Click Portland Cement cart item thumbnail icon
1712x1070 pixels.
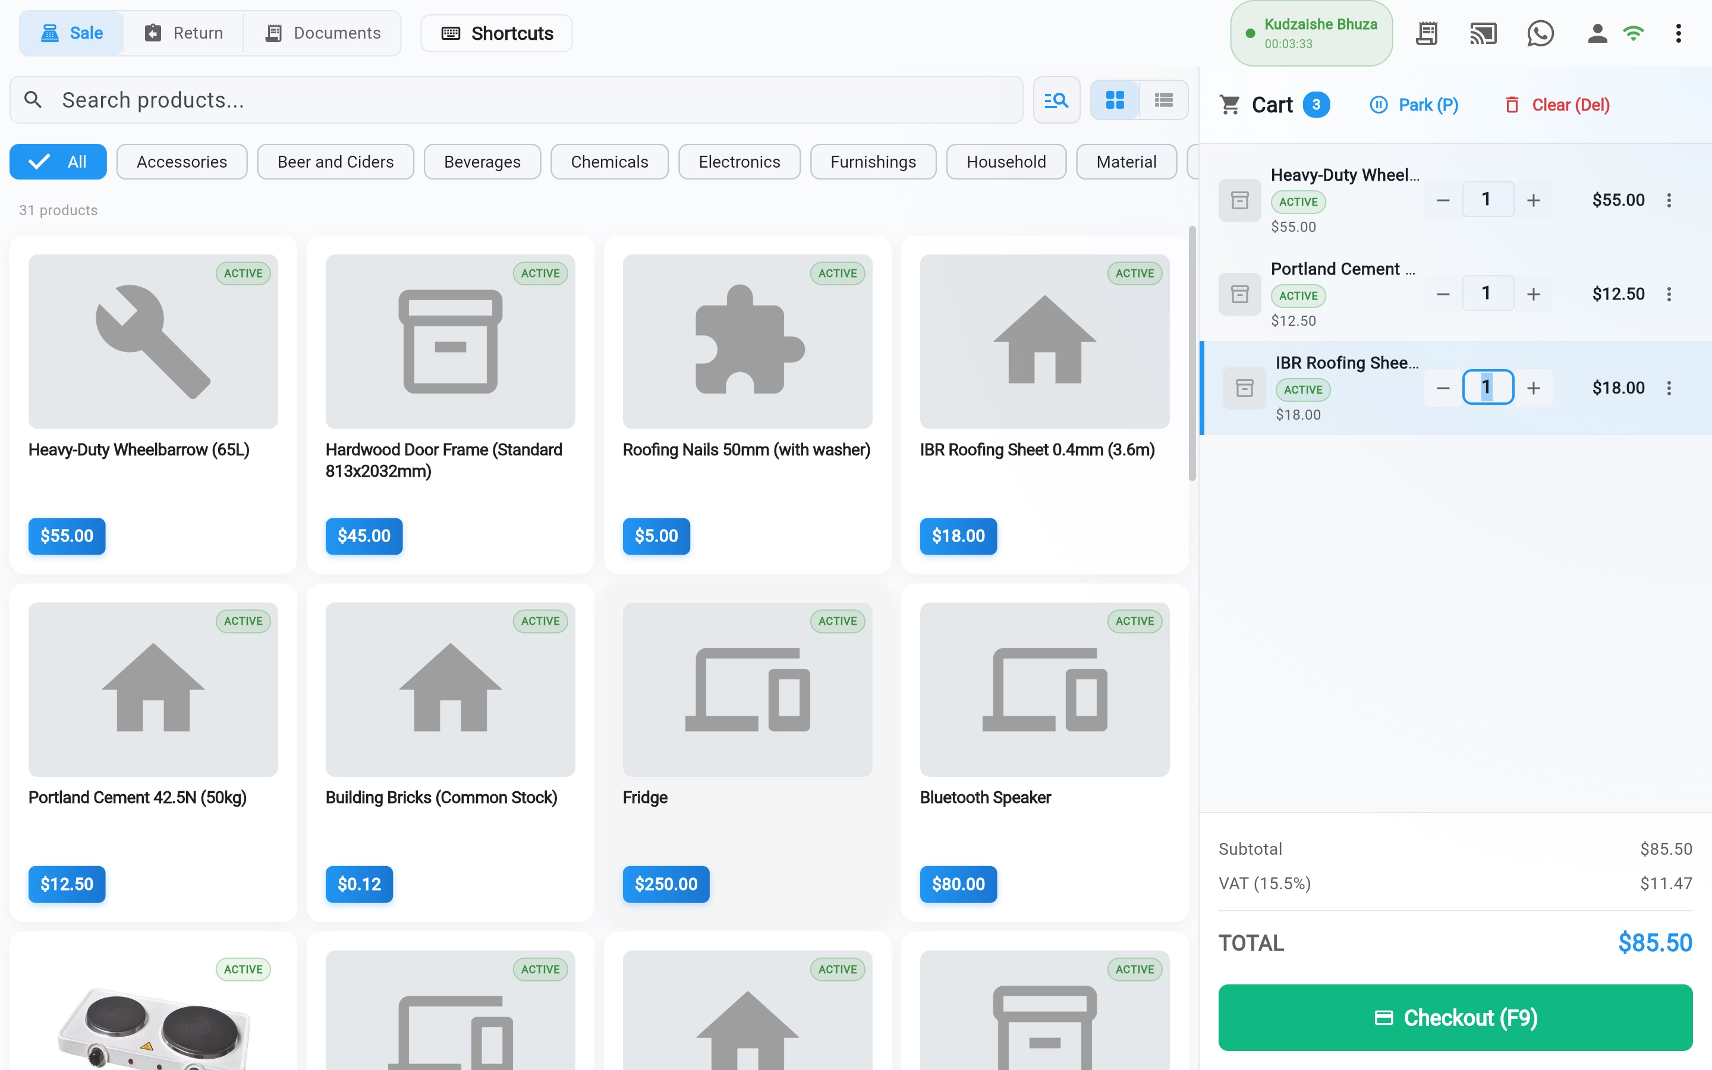(1239, 294)
